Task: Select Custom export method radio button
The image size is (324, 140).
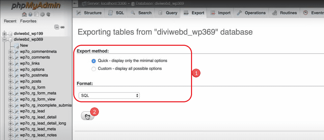Action: pyautogui.click(x=94, y=69)
